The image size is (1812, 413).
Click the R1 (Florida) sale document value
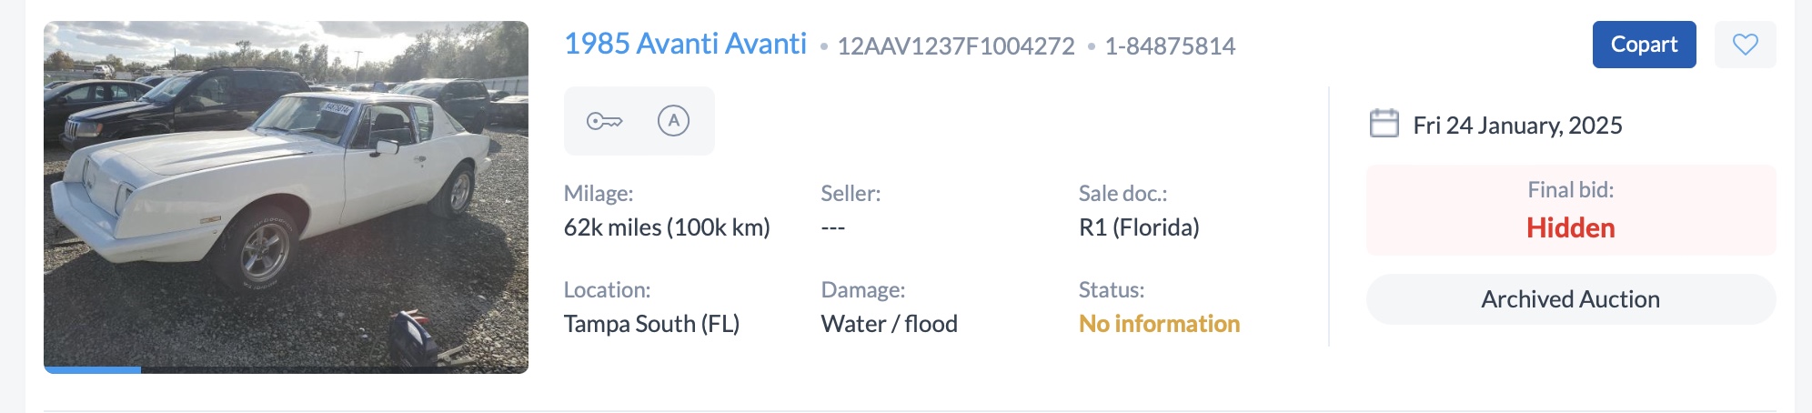click(x=1139, y=227)
